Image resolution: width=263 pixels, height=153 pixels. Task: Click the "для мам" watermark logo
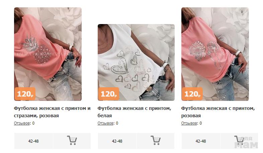click(x=246, y=142)
